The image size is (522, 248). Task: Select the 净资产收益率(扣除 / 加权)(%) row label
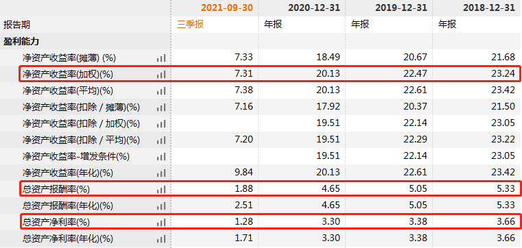click(x=81, y=124)
